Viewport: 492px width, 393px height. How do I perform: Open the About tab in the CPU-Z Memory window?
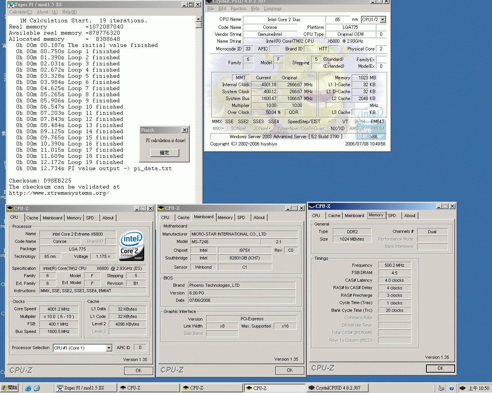coord(410,216)
